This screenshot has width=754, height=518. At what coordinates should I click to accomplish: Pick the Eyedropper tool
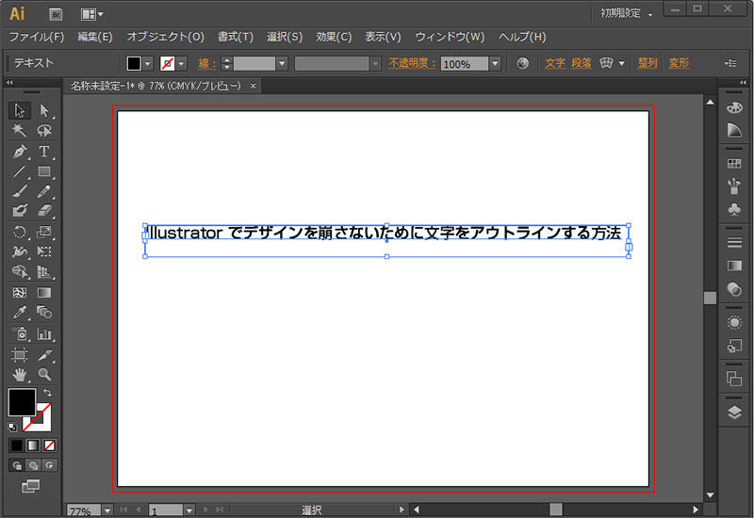(20, 313)
